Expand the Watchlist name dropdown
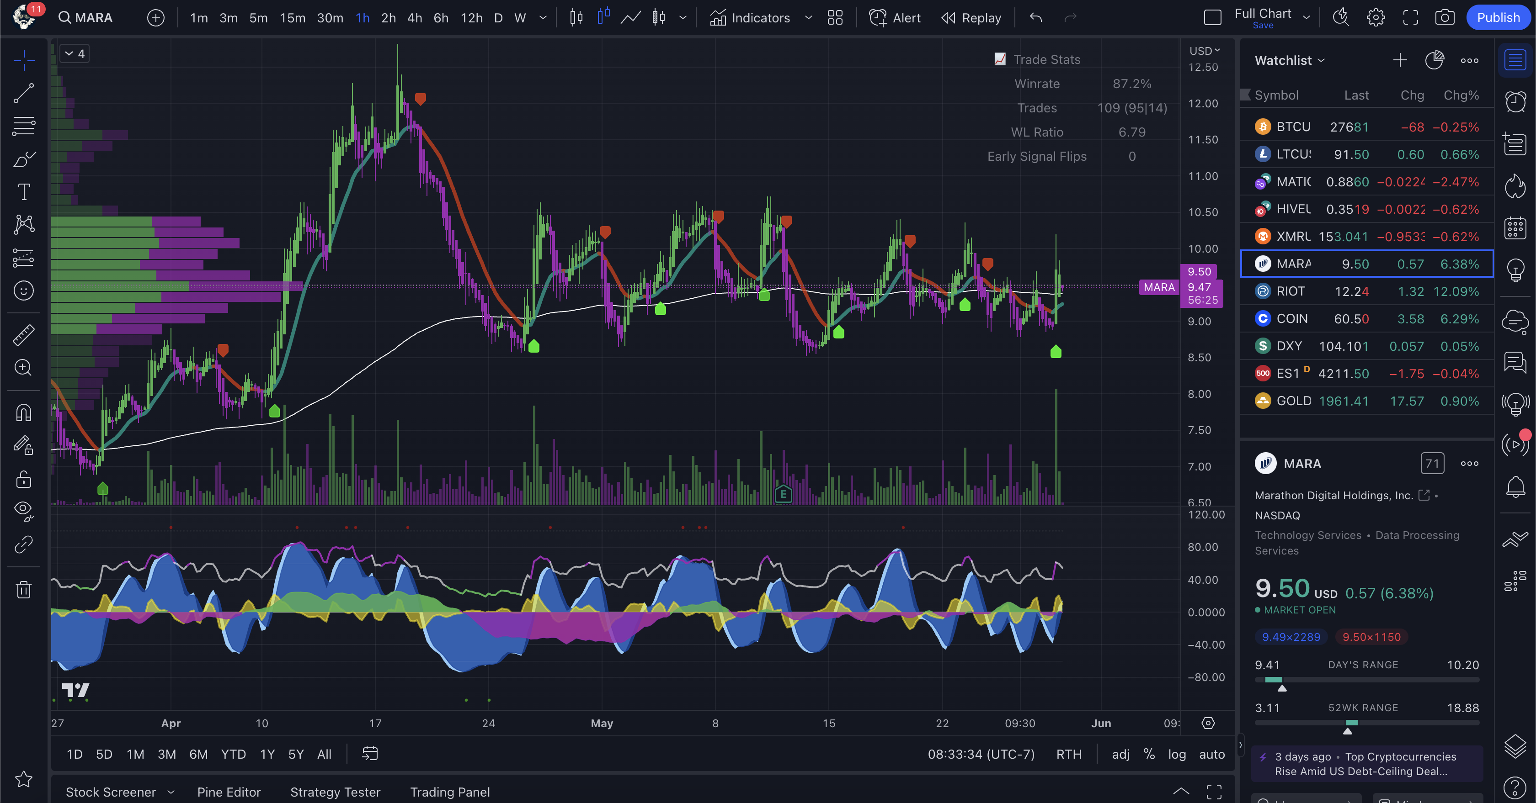Screen dimensions: 1536x803 (1290, 60)
